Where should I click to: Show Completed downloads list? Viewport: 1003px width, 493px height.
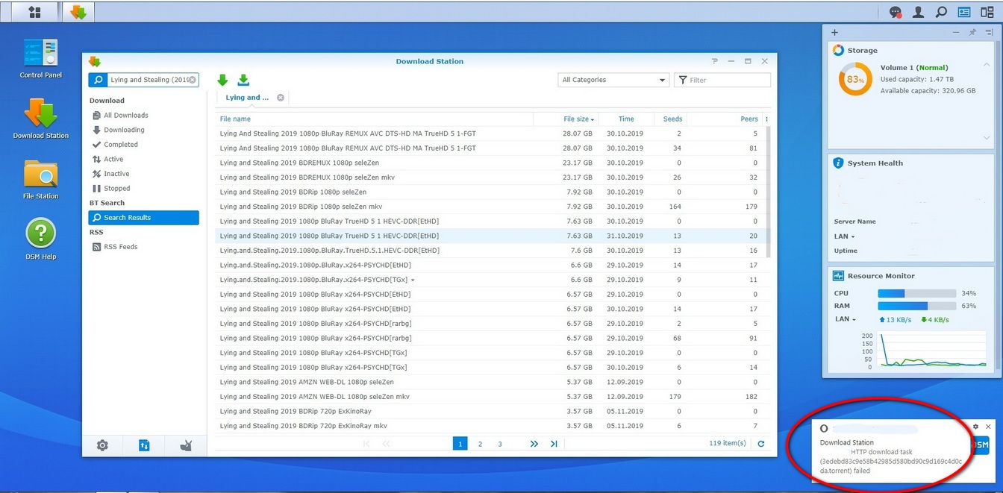(120, 145)
